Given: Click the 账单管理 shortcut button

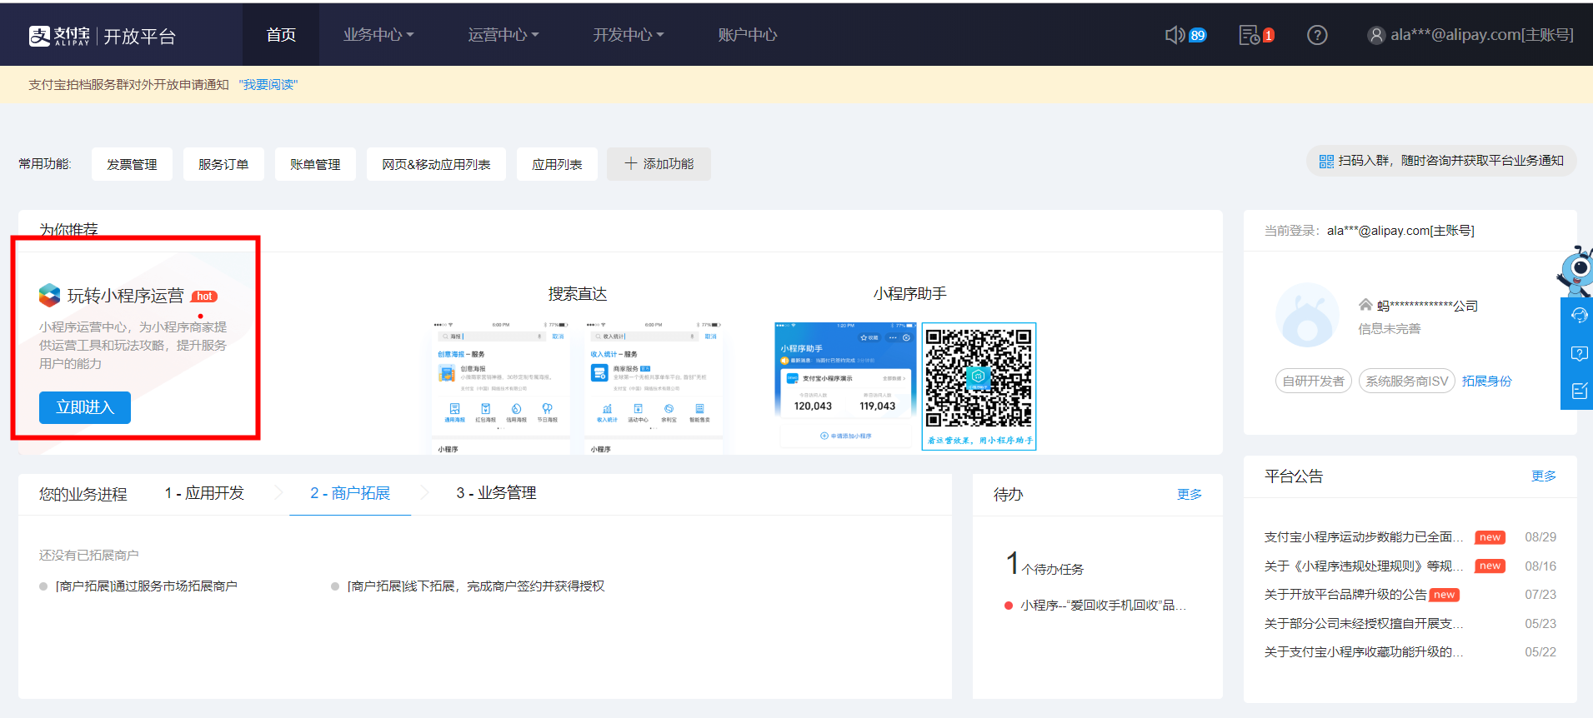Looking at the screenshot, I should point(315,164).
